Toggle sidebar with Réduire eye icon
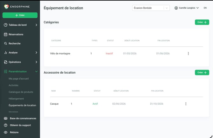 [6, 132]
